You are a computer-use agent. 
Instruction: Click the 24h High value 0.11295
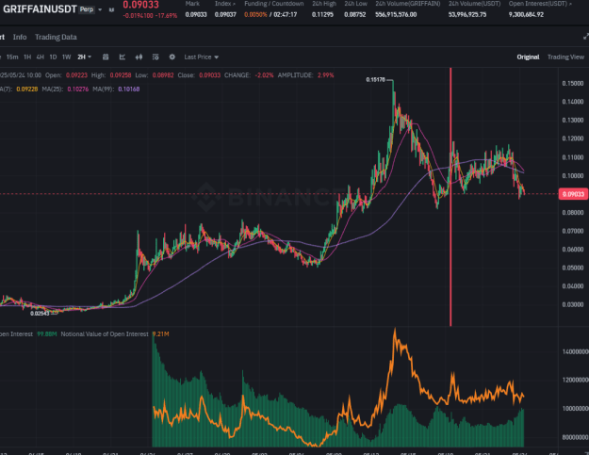tap(322, 15)
